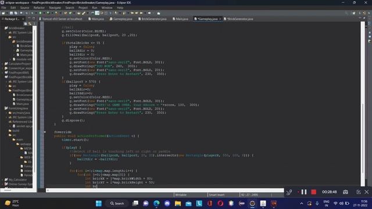Close the Package Explorer view tab
The height and width of the screenshot is (209, 372).
click(x=23, y=19)
